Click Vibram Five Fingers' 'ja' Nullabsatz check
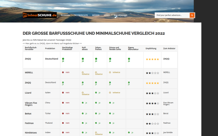 click(82, 103)
